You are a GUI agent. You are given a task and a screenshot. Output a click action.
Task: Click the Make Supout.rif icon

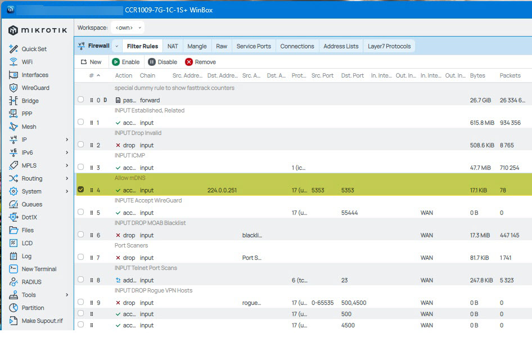[x=13, y=321]
